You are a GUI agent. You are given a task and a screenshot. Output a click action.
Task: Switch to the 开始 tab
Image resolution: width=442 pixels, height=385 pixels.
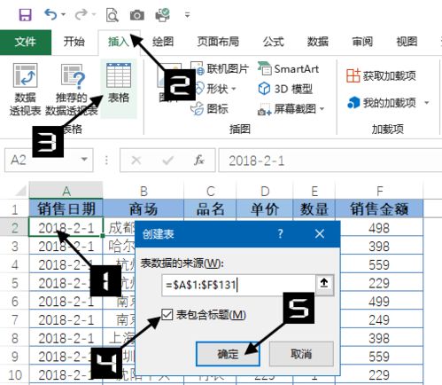click(74, 42)
